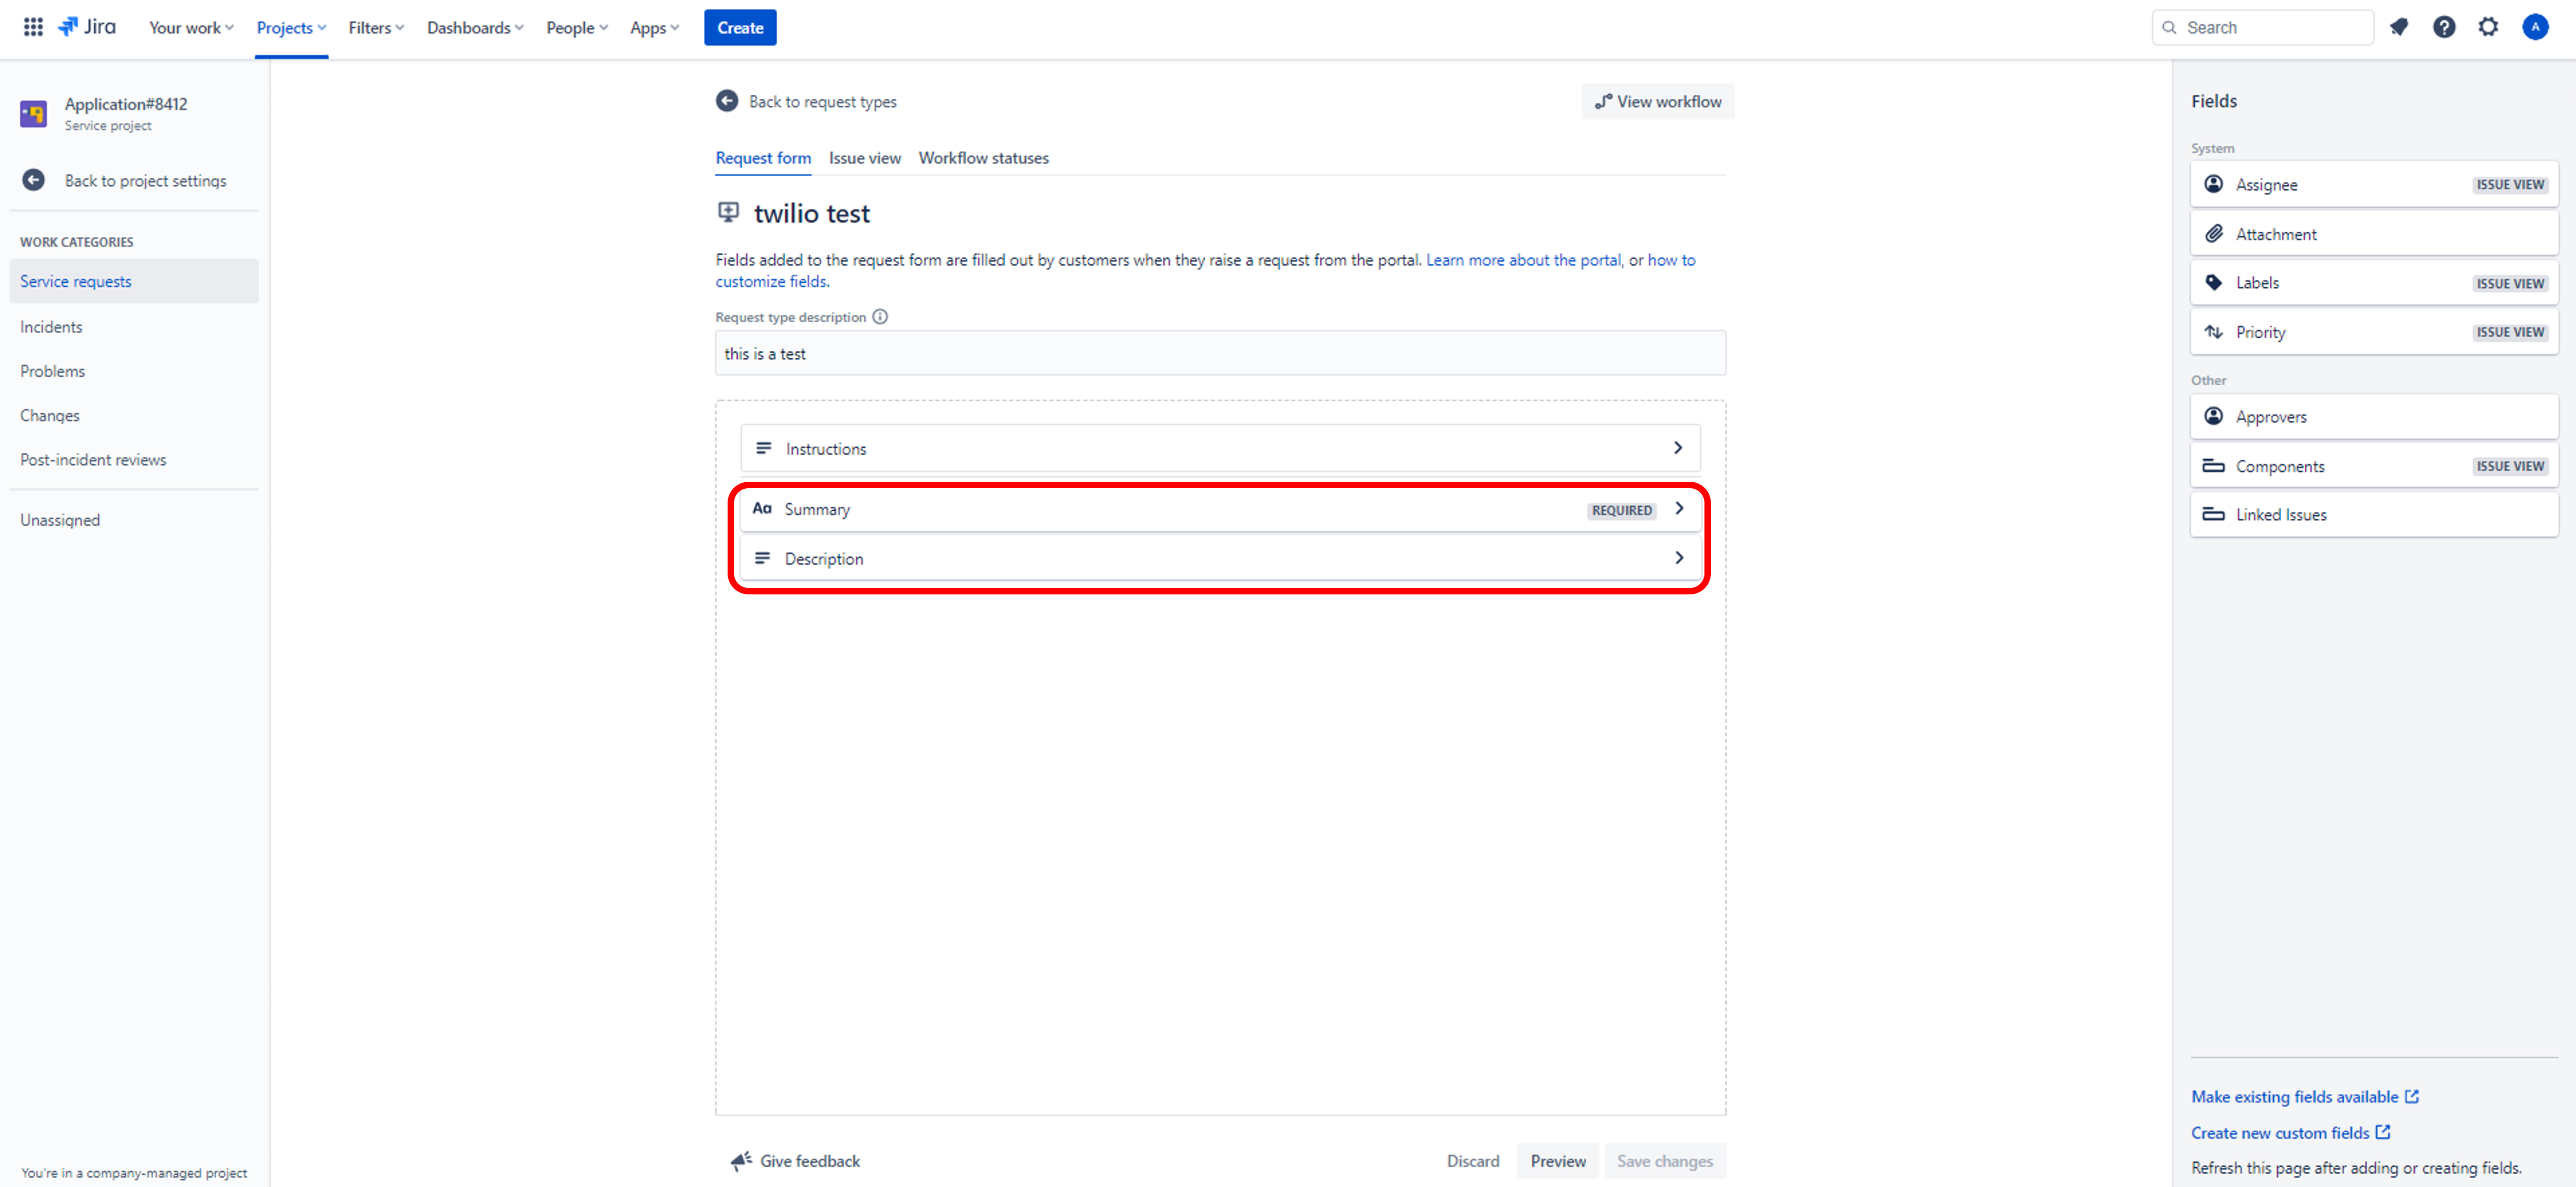Click the back arrow to request types

pyautogui.click(x=727, y=101)
